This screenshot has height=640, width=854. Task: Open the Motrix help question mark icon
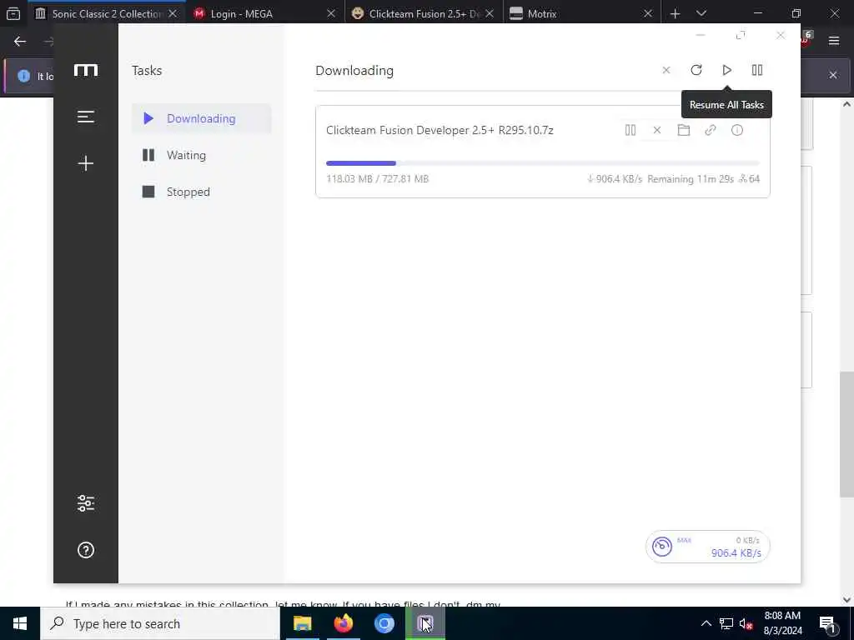click(x=86, y=550)
